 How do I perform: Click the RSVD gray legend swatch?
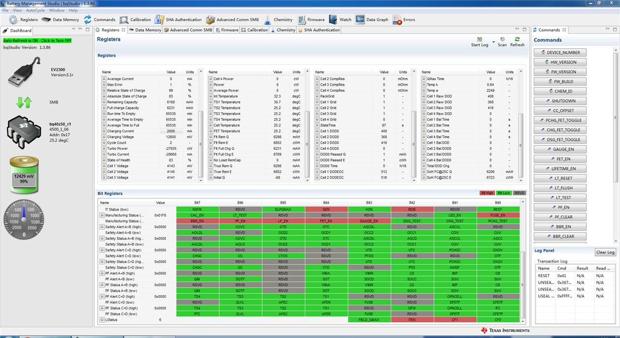pos(520,193)
